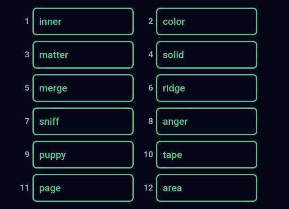Select the field with the word "color"
This screenshot has height=209, width=289.
(207, 21)
